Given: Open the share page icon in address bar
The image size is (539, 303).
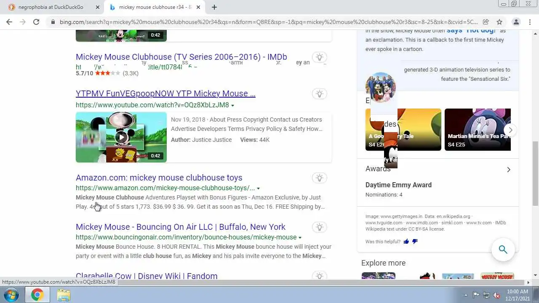Looking at the screenshot, I should (486, 22).
